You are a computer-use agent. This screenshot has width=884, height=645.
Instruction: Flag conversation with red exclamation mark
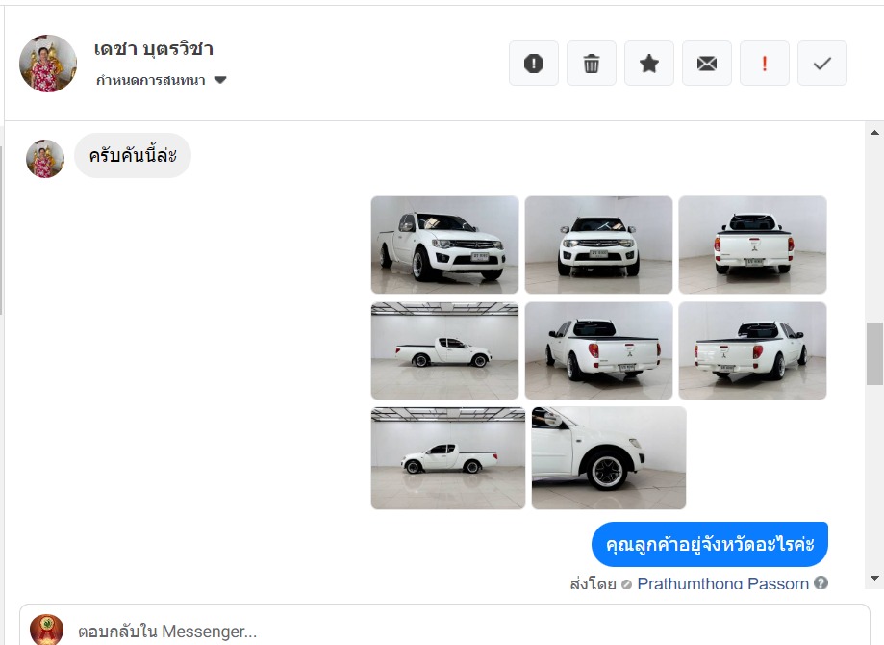pos(765,64)
